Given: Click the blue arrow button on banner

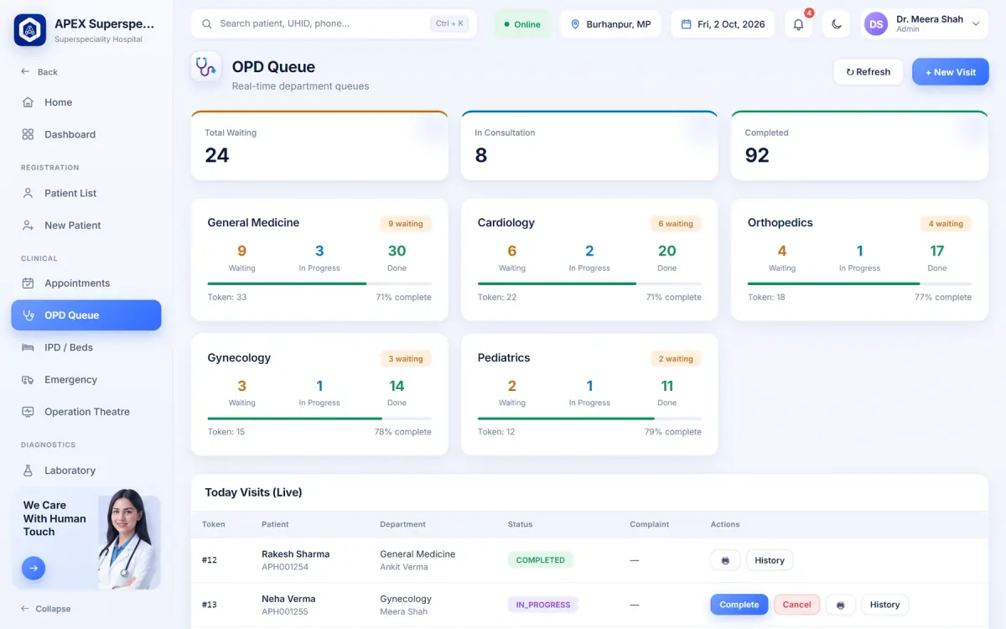Looking at the screenshot, I should click(34, 569).
